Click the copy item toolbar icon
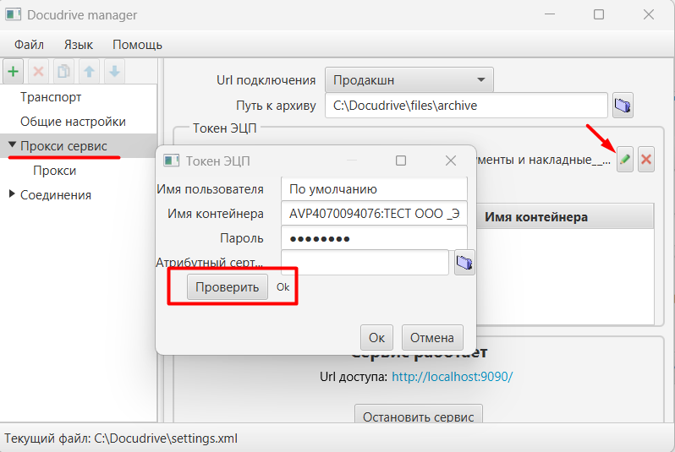This screenshot has width=675, height=452. pyautogui.click(x=63, y=72)
